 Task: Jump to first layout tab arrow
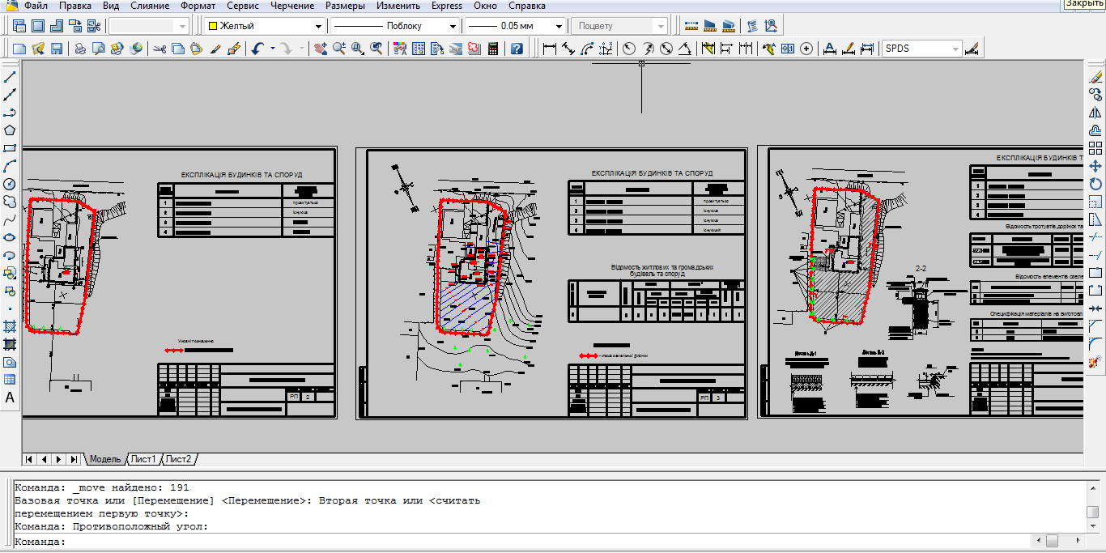29,459
